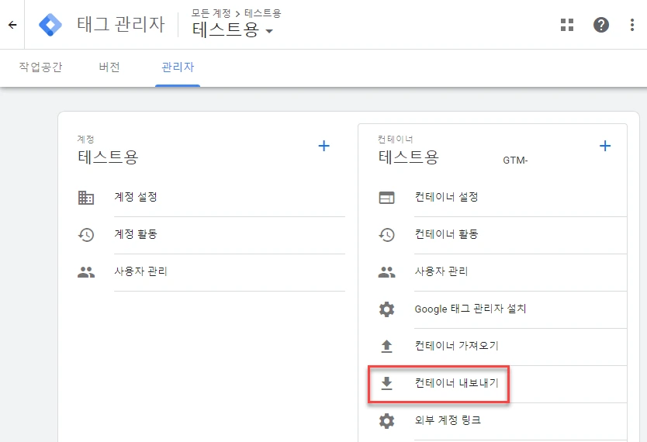Click the container name 테스트용 heading
Image resolution: width=647 pixels, height=442 pixels.
coord(408,157)
